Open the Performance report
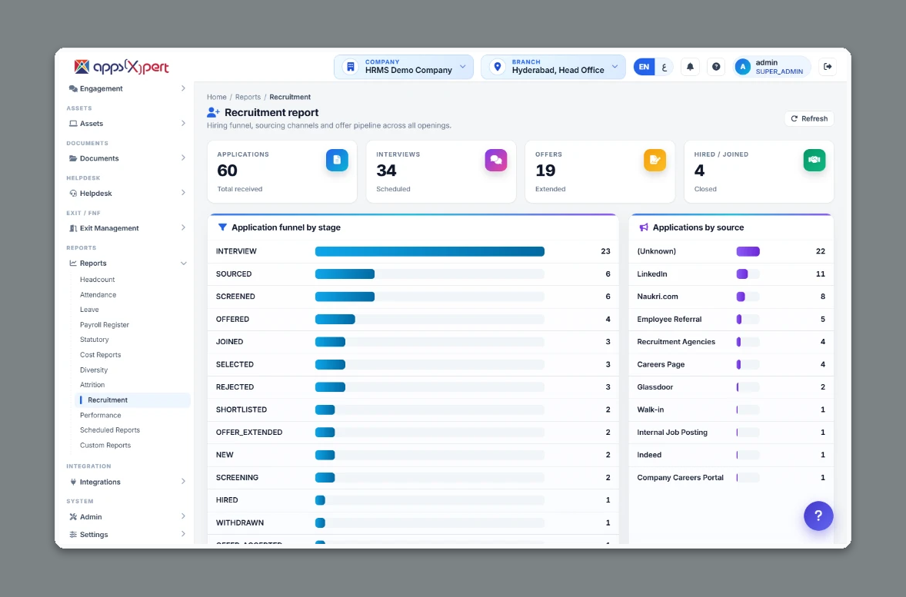 pos(100,415)
